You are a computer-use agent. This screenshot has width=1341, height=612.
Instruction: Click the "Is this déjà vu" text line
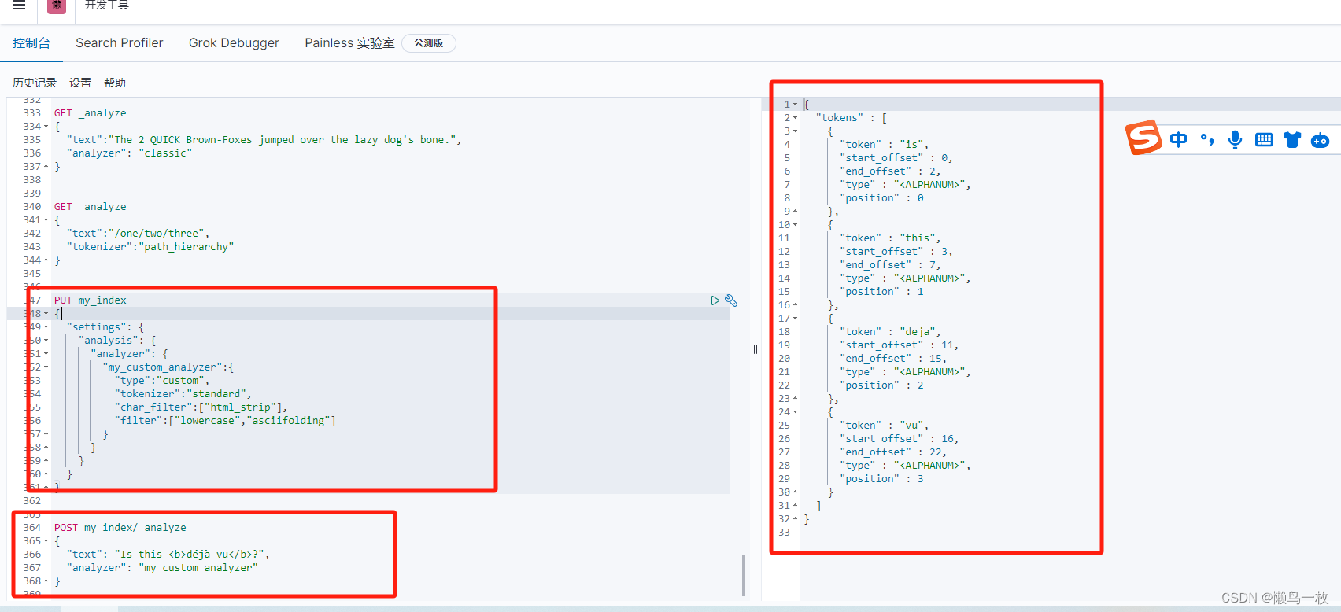168,555
